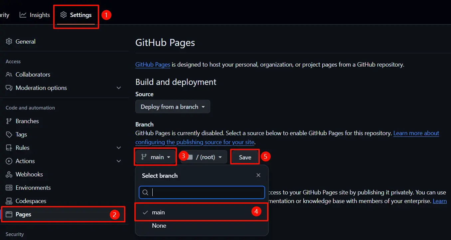This screenshot has height=240, width=451.
Task: Click the Code and automation header
Action: click(30, 108)
